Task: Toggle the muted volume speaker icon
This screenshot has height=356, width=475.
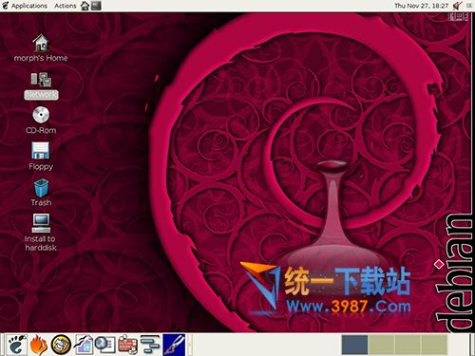Action: (x=457, y=6)
